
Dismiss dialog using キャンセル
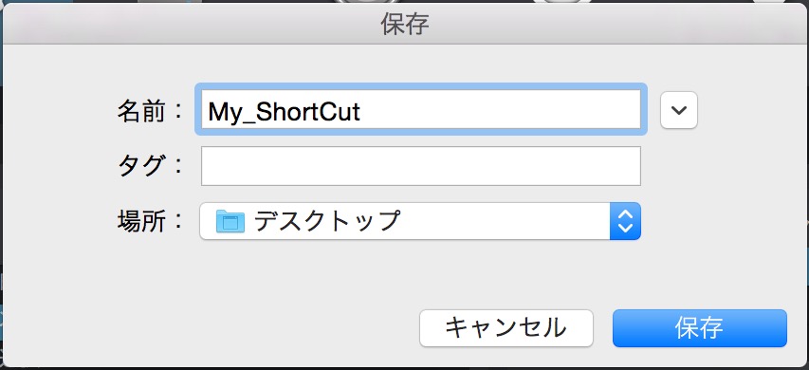point(506,328)
